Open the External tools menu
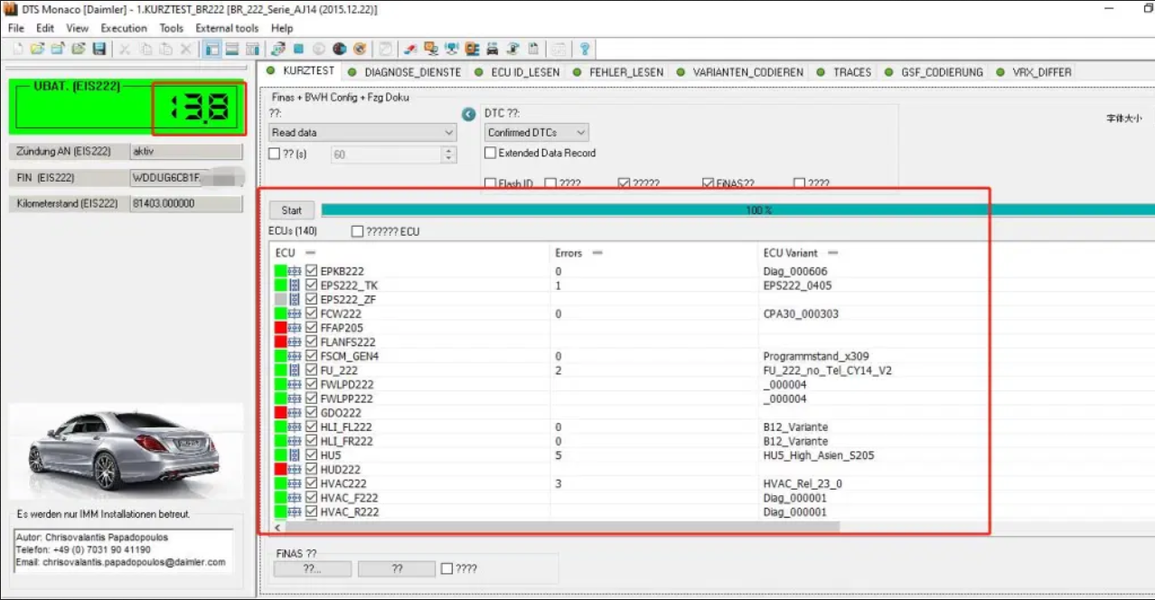The width and height of the screenshot is (1155, 600). pos(227,28)
